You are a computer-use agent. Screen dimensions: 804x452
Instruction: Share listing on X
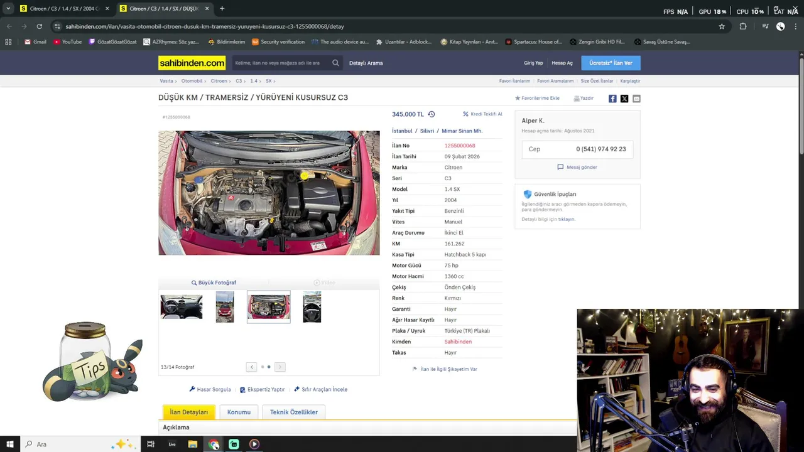pos(624,99)
